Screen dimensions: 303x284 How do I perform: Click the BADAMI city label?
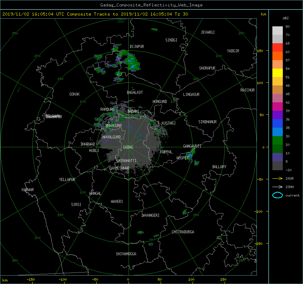[133, 111]
